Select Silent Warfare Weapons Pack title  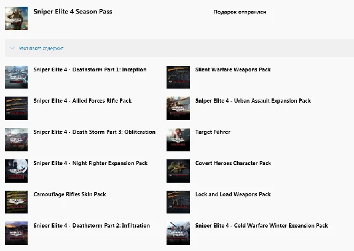click(233, 70)
